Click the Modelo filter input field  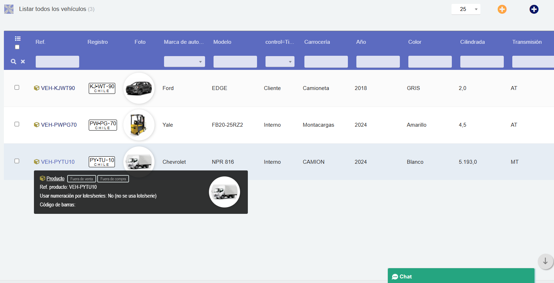pyautogui.click(x=235, y=61)
